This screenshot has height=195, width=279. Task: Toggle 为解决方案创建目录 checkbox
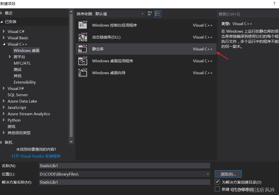[x=217, y=182]
